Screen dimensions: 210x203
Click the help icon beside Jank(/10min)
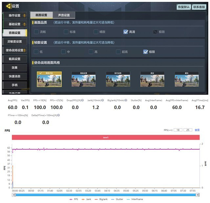tap(102, 100)
